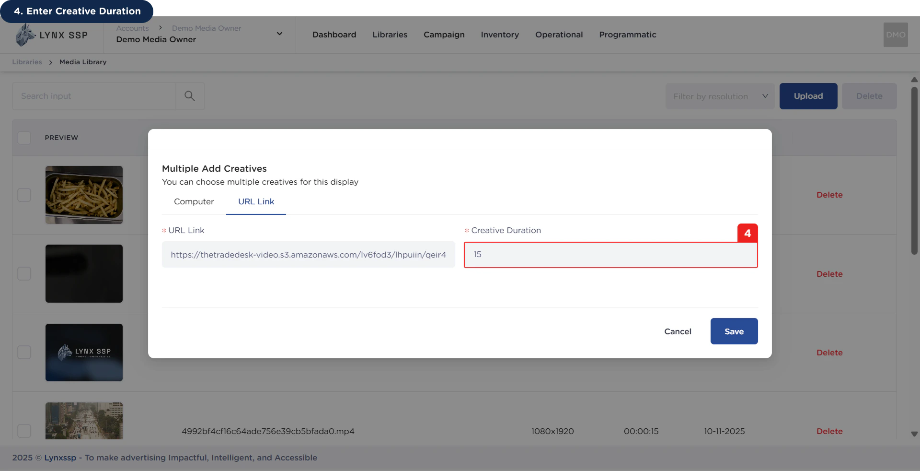Open the Operational menu
The image size is (920, 471).
[x=559, y=35]
